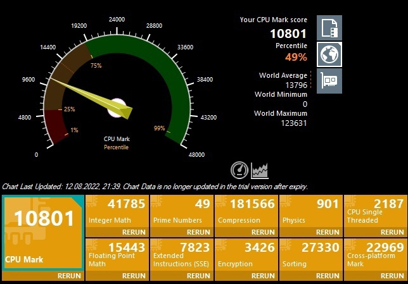The height and width of the screenshot is (284, 408).
Task: Switch to the gauge view icon
Action: pyautogui.click(x=239, y=170)
